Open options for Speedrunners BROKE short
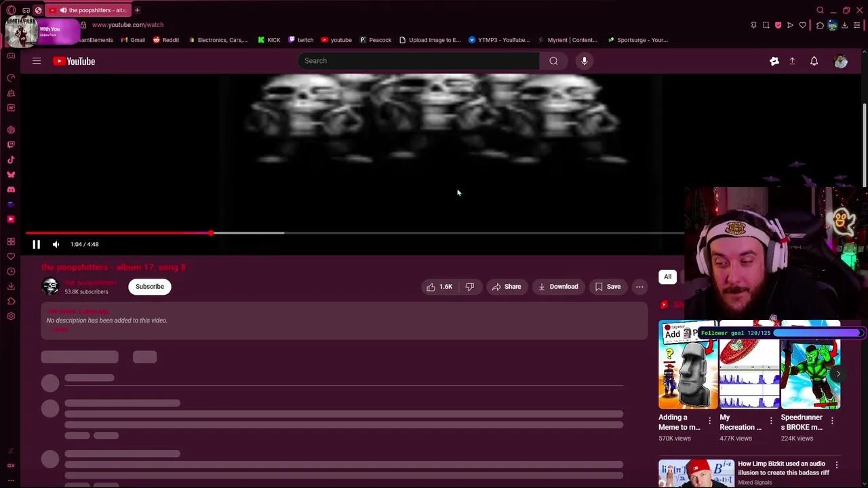 pyautogui.click(x=832, y=421)
